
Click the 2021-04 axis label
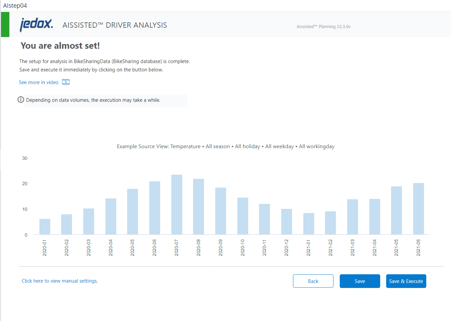point(374,248)
